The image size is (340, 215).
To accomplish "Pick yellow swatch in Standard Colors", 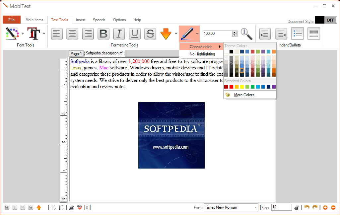I will (x=242, y=87).
